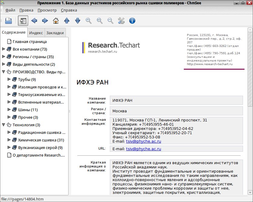This screenshot has width=253, height=202.
Task: Go back with the left arrow
Action: [x=34, y=21]
